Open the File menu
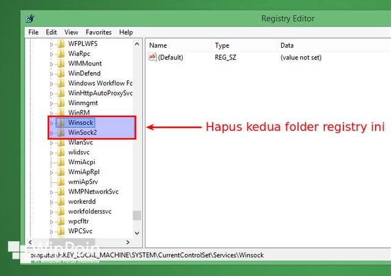The height and width of the screenshot is (276, 391). point(34,32)
